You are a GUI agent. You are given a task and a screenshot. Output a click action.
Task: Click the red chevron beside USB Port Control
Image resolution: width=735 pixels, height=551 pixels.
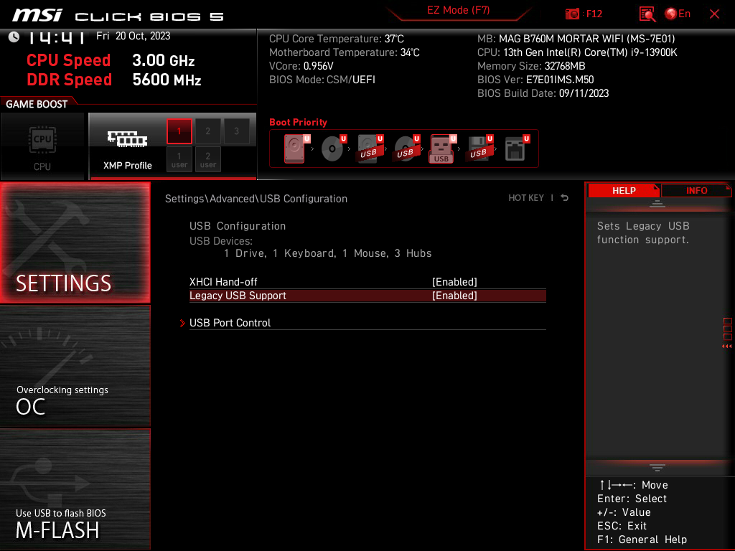click(182, 323)
